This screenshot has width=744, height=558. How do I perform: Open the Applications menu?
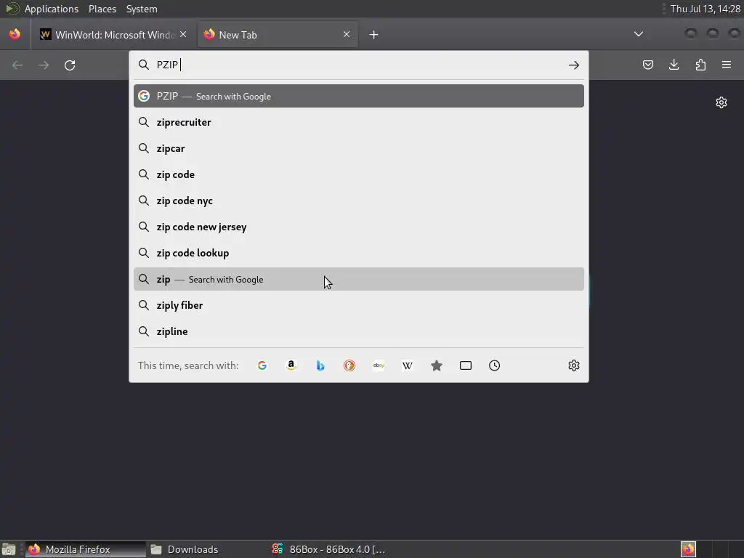point(52,9)
